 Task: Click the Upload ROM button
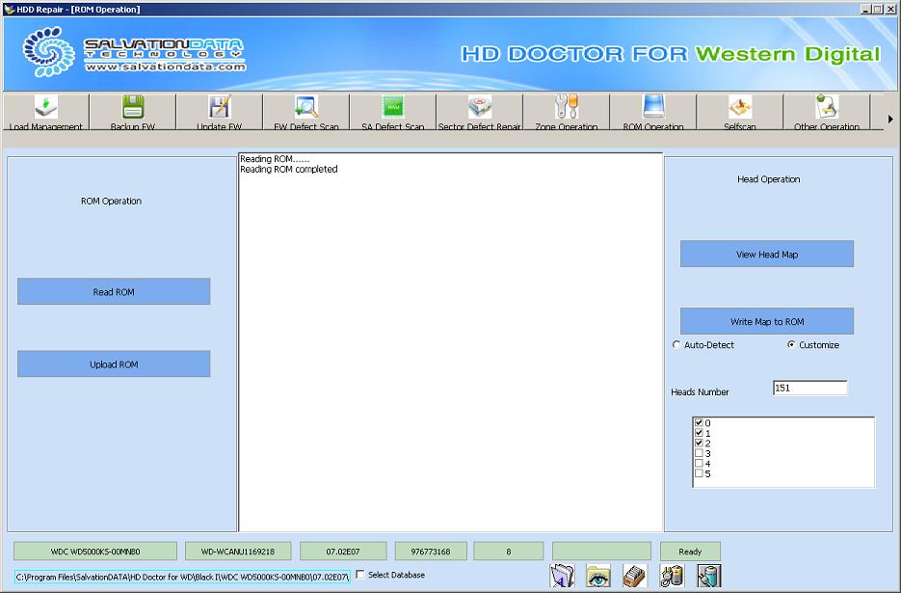114,364
